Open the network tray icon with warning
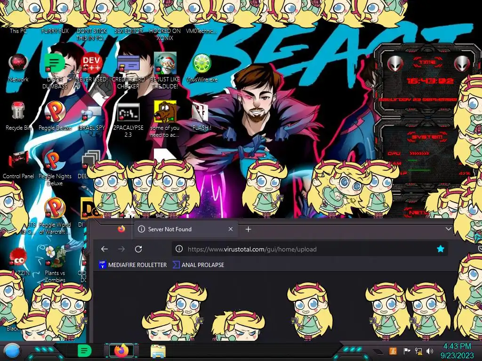The width and height of the screenshot is (482, 361). coord(418,351)
